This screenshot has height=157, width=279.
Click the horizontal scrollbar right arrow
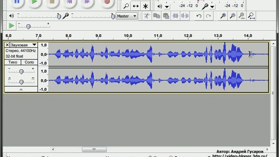point(267,149)
